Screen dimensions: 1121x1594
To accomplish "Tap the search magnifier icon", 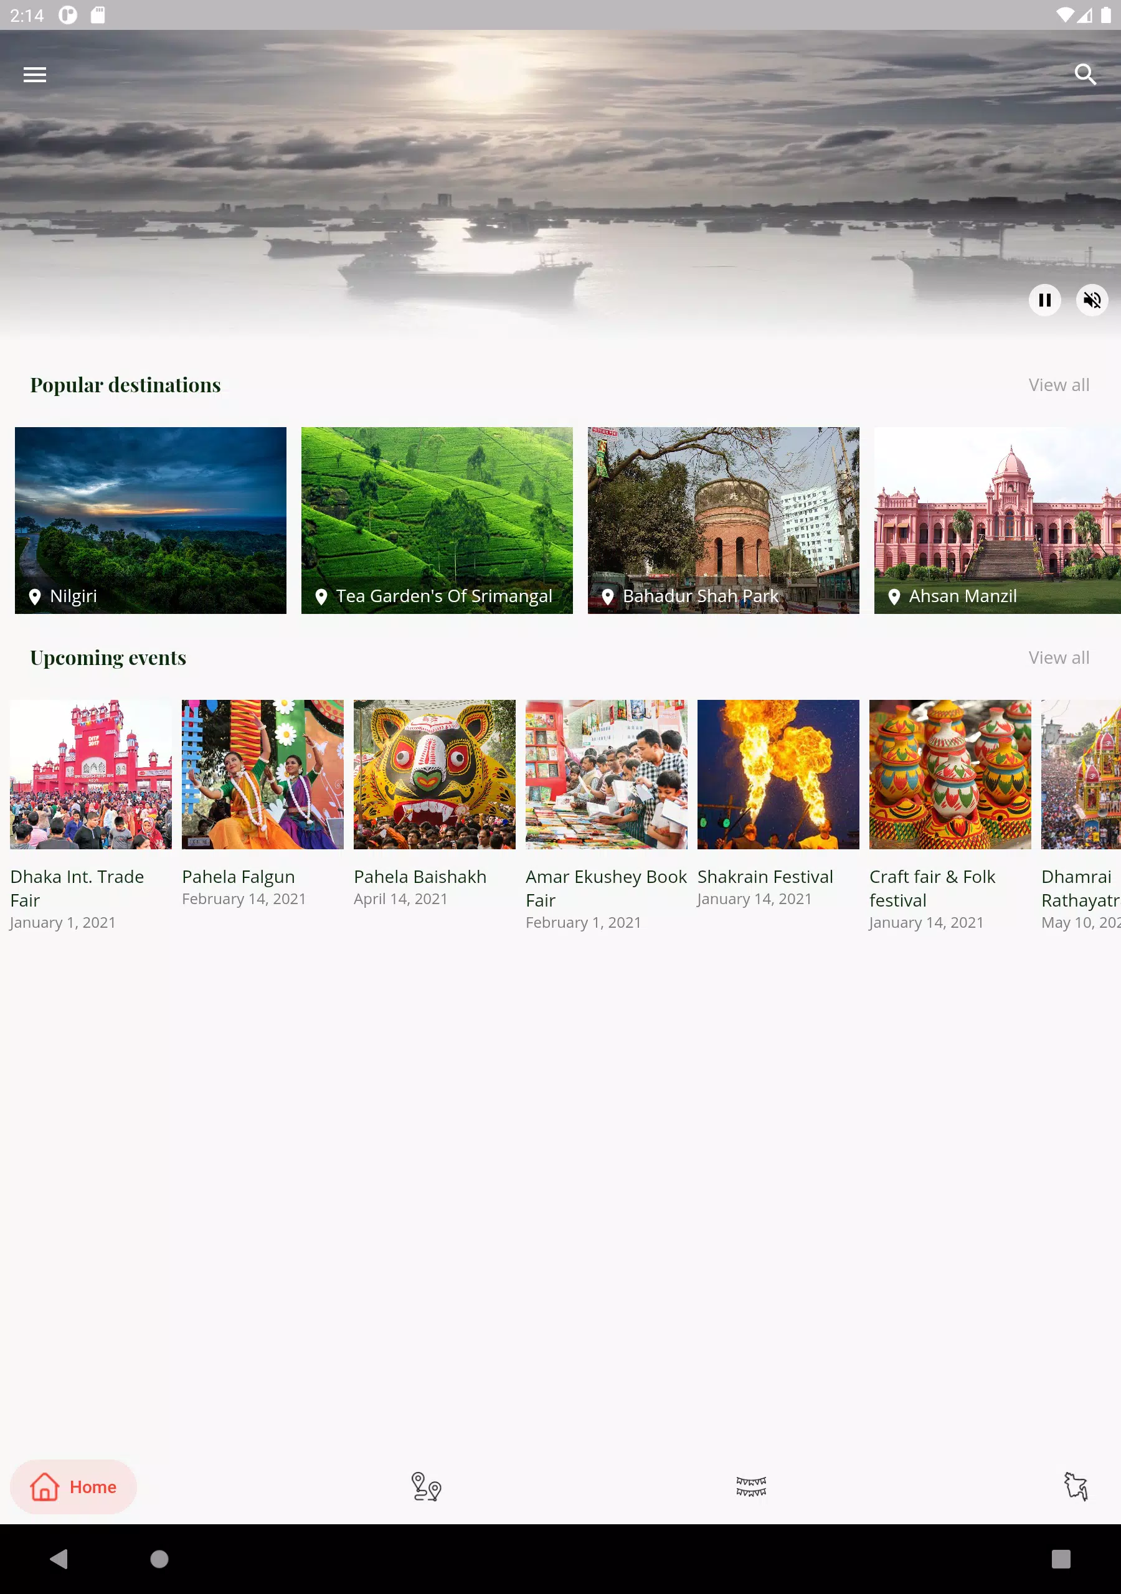I will click(x=1085, y=74).
